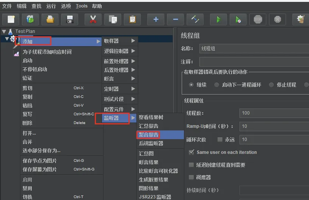Screen dimensions: 309x200
Task: Click the Clear broom icon
Action: 301,19
